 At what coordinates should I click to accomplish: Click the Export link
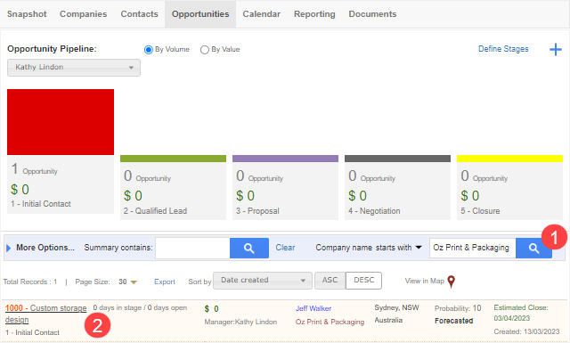point(165,282)
